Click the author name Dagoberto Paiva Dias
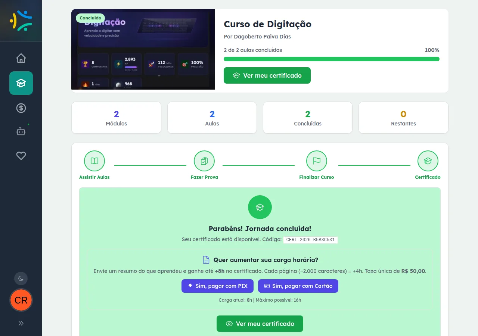 (262, 37)
